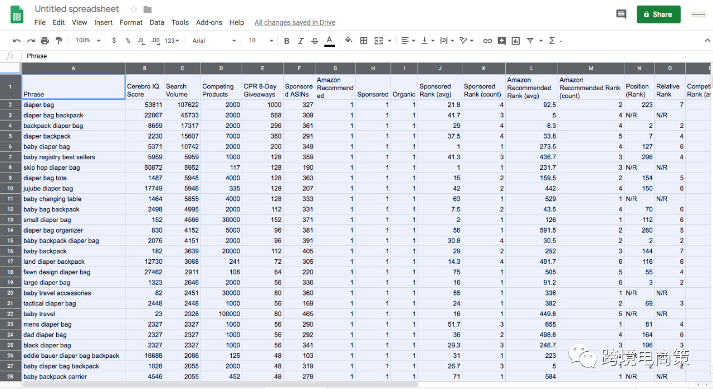
Task: Toggle bold formatting
Action: coord(287,41)
